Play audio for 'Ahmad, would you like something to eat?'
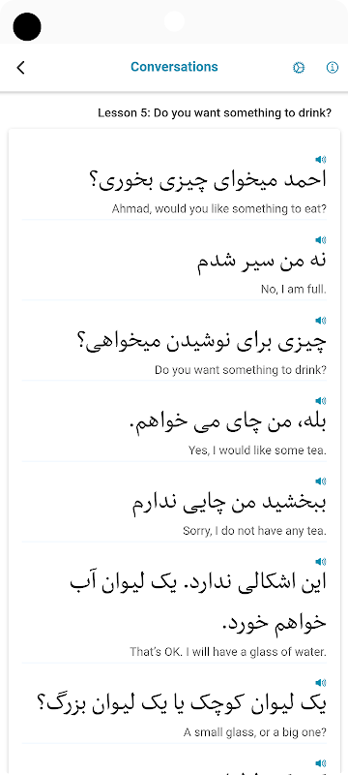 pos(321,159)
